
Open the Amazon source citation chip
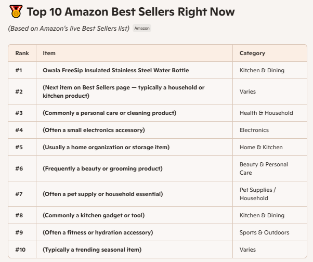[142, 28]
